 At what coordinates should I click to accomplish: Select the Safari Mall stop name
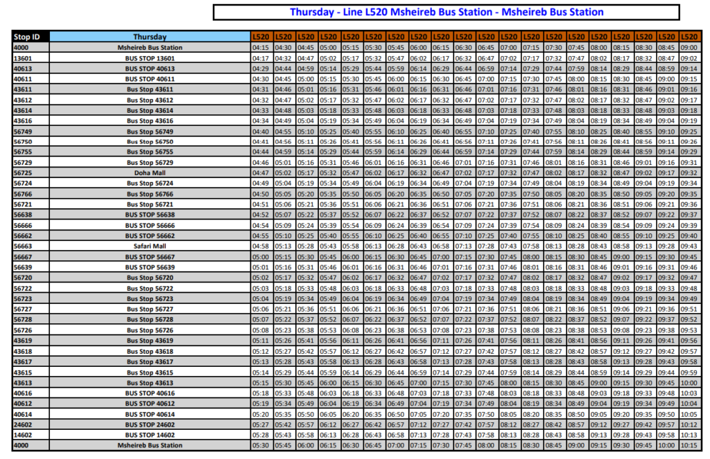pos(150,246)
